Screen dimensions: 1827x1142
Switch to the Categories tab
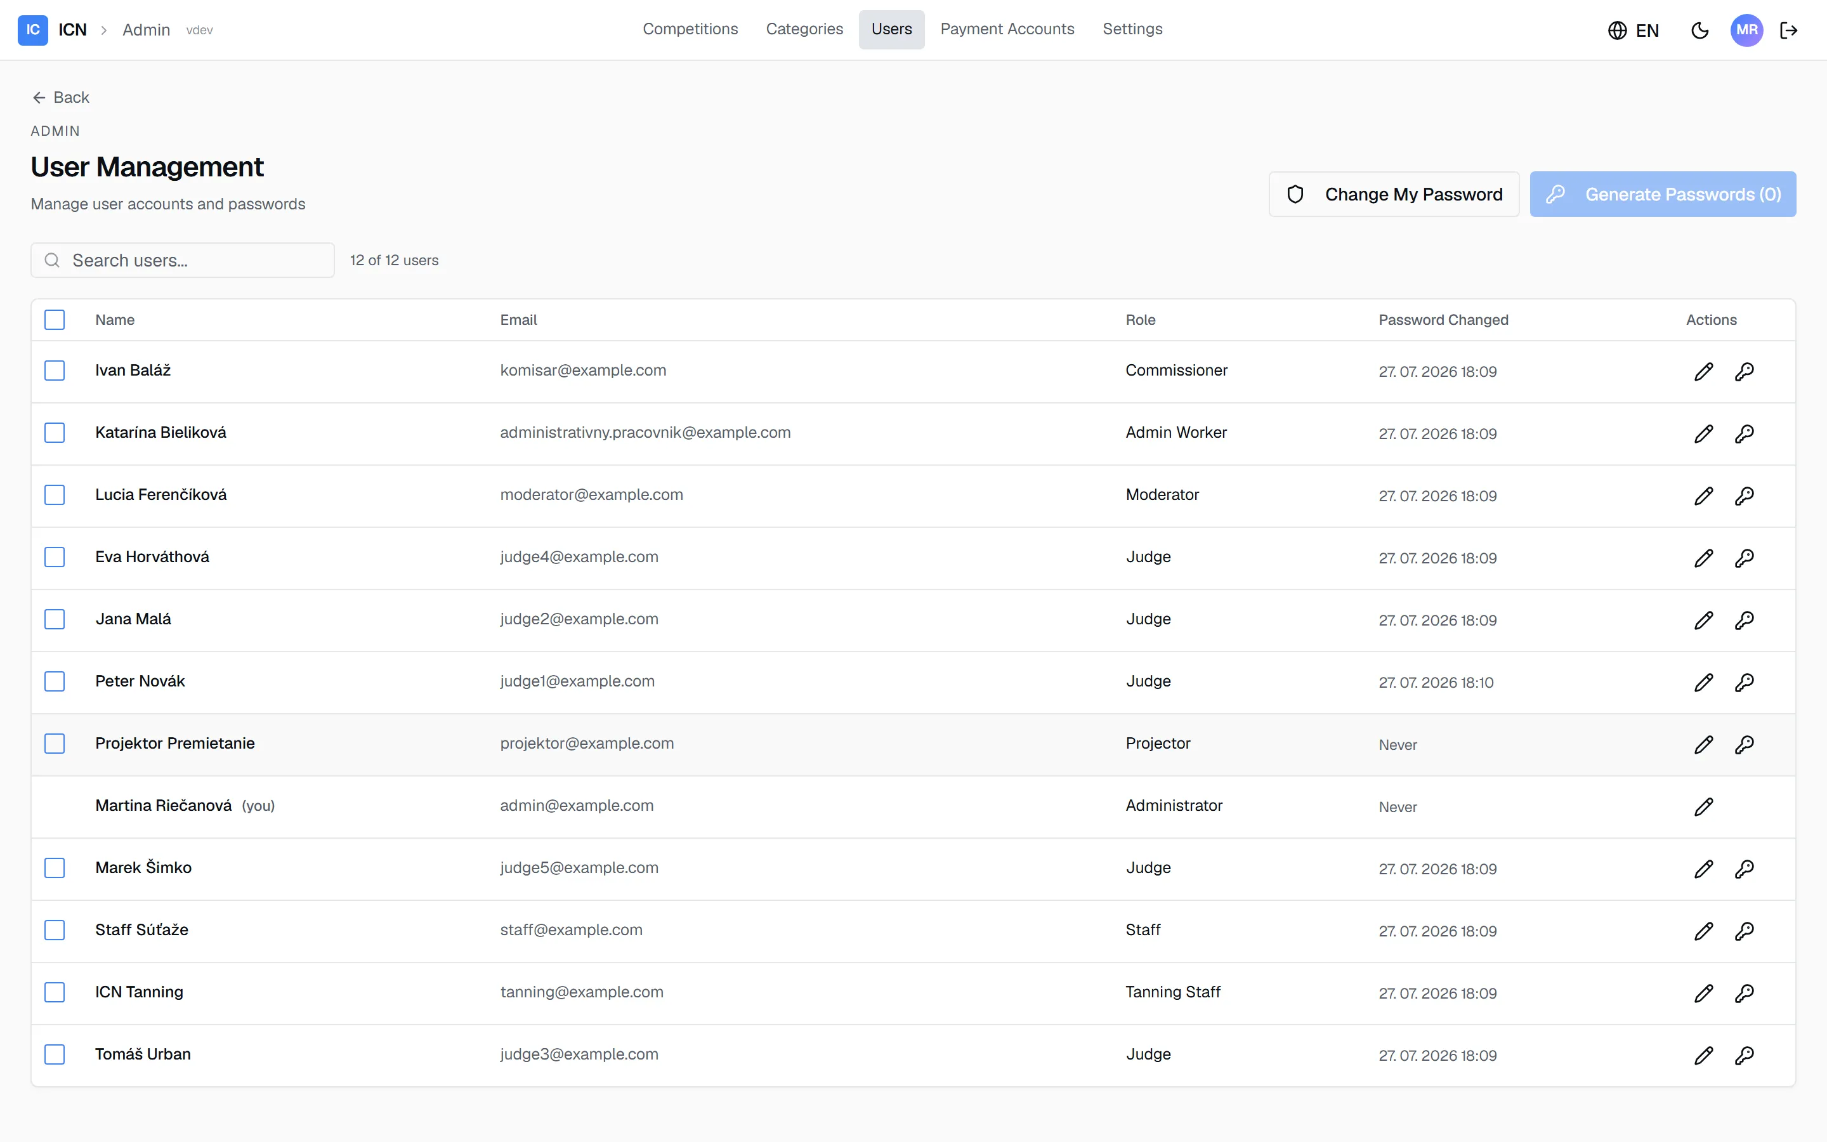coord(804,29)
